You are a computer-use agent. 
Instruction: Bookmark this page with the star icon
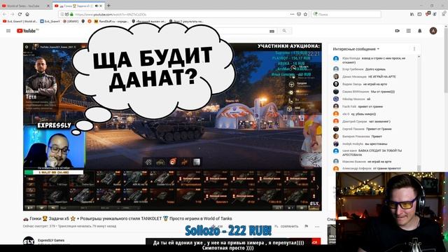coord(305,14)
